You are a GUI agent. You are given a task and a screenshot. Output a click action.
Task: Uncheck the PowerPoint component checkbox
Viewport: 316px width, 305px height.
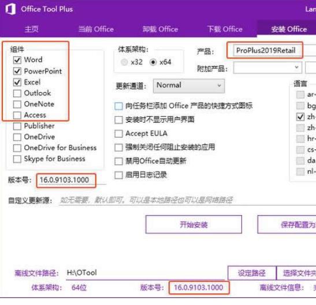tap(17, 71)
